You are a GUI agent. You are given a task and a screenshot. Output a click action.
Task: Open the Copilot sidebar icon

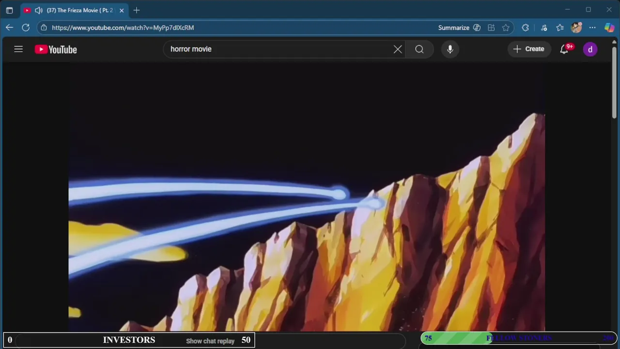coord(609,28)
